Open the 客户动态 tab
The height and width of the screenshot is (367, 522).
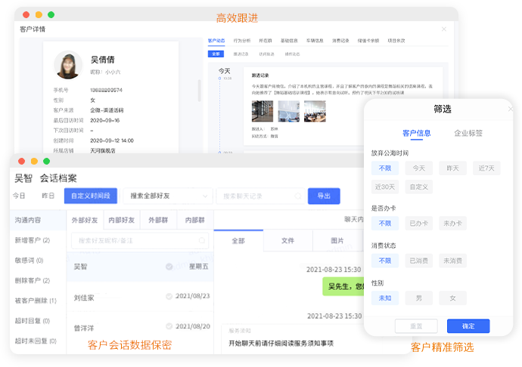216,41
